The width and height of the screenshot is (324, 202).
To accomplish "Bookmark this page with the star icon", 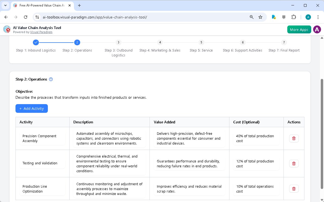I will pos(260,17).
